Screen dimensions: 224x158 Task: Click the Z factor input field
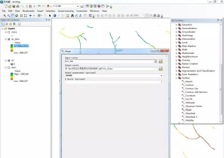pos(114,82)
